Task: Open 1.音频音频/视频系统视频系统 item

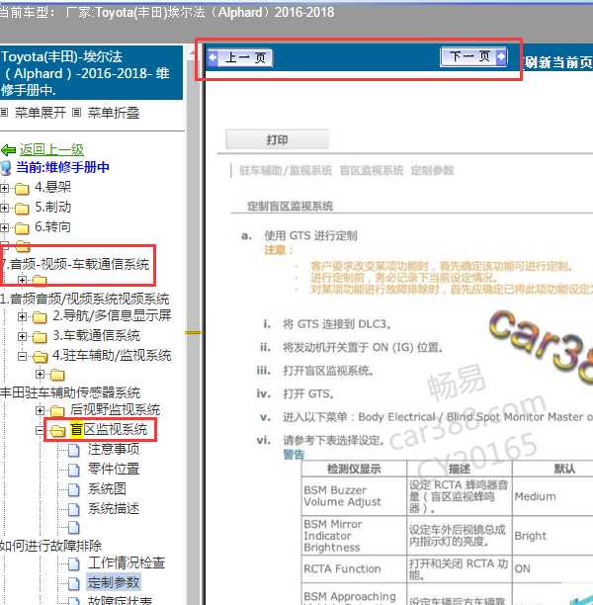Action: (84, 299)
